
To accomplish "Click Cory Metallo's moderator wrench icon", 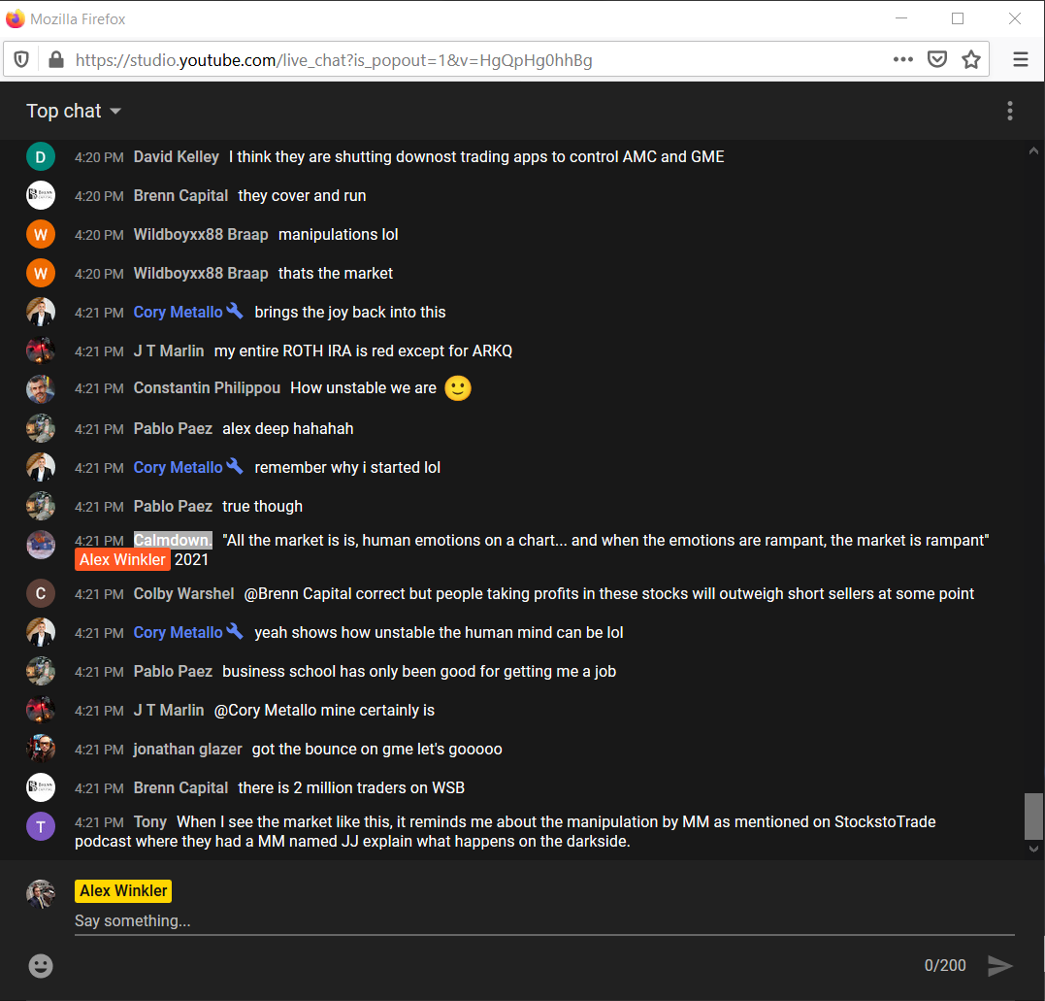I will click(x=235, y=312).
